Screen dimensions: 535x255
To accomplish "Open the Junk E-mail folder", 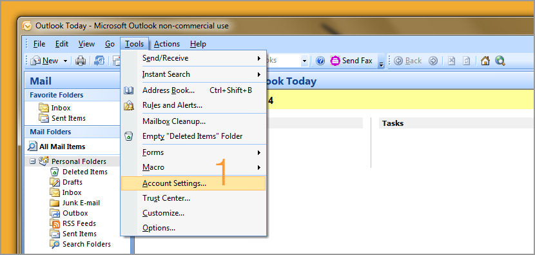I will 75,203.
